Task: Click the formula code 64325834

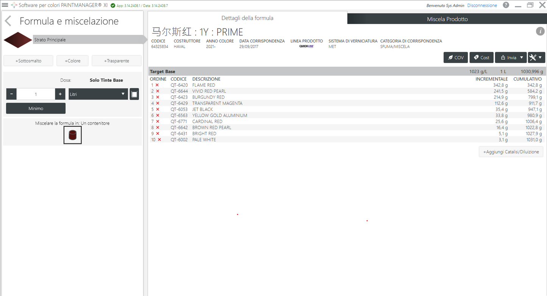Action: 160,47
